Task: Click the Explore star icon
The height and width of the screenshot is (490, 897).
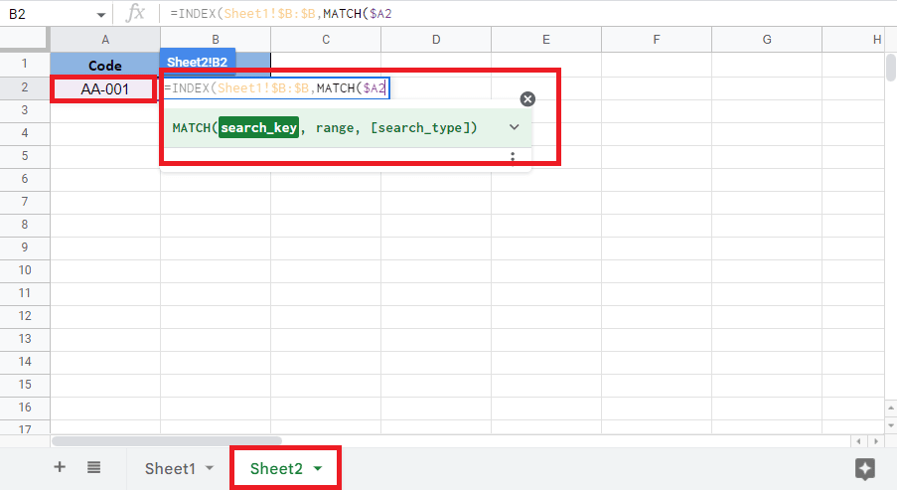Action: click(864, 468)
